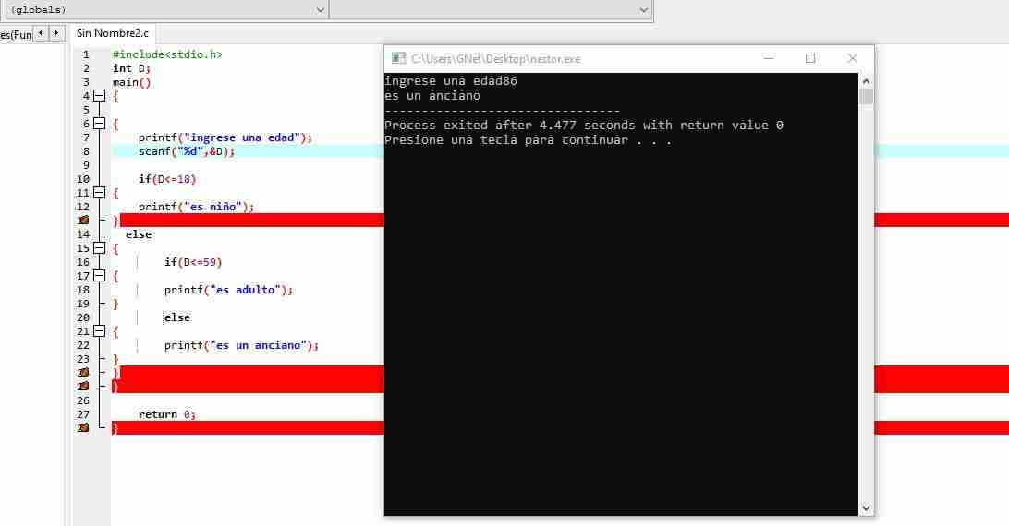Click the scanf("%d",&D) line
The image size is (1009, 526).
pos(187,151)
